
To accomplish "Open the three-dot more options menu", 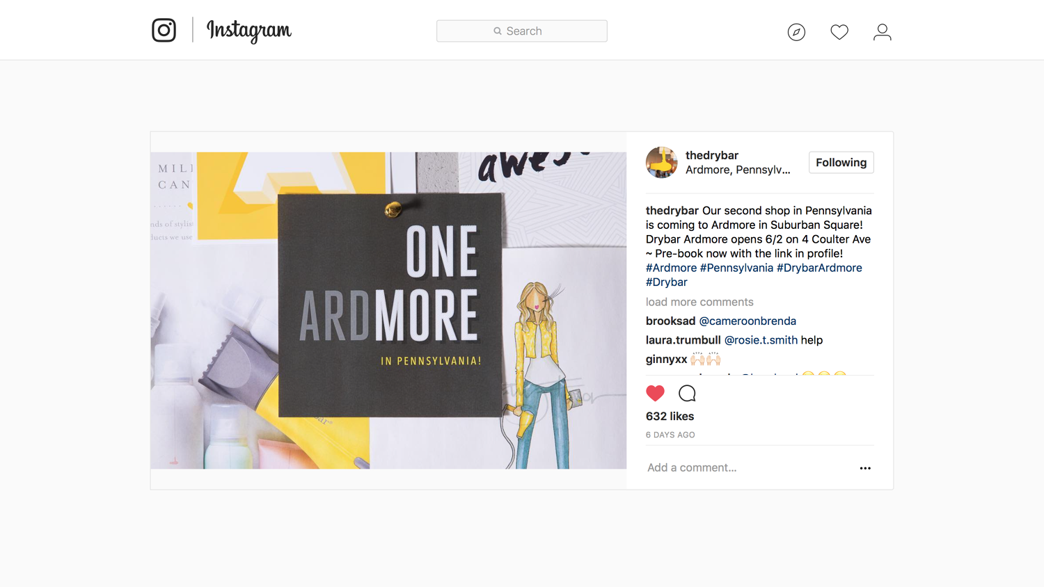I will click(865, 468).
